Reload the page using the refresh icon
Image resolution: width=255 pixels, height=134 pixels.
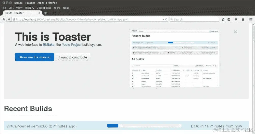point(166,19)
